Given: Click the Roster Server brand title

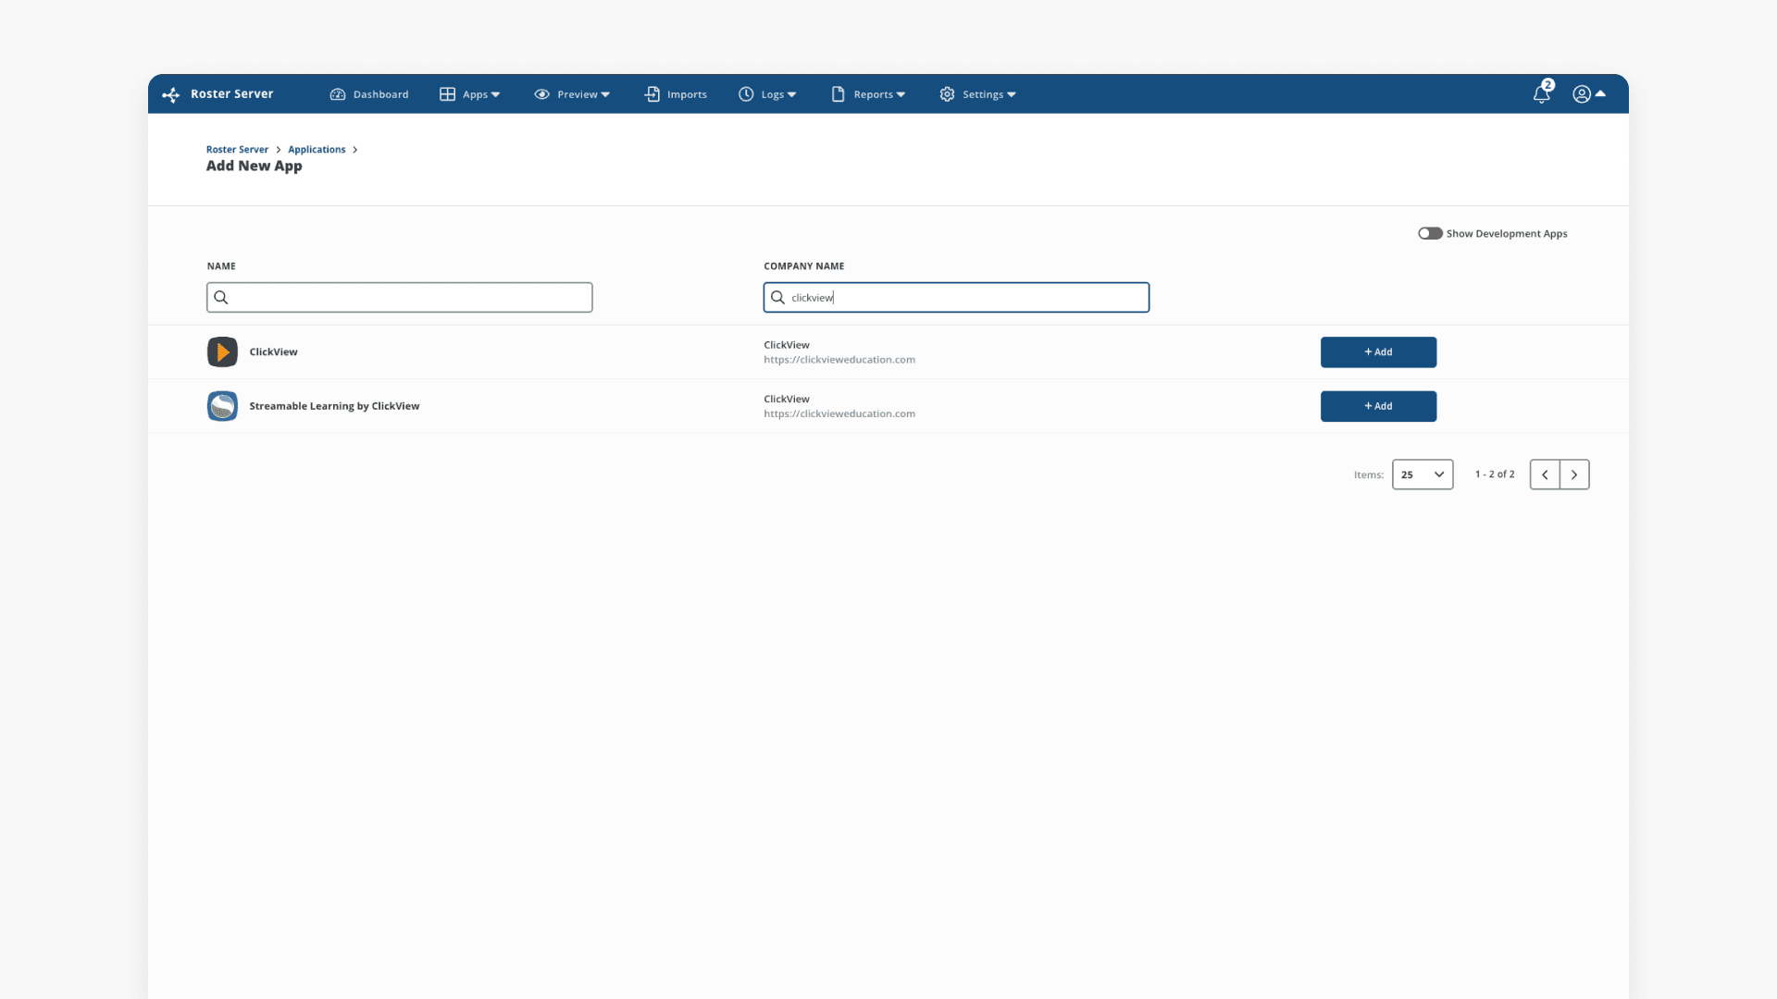Looking at the screenshot, I should (231, 94).
